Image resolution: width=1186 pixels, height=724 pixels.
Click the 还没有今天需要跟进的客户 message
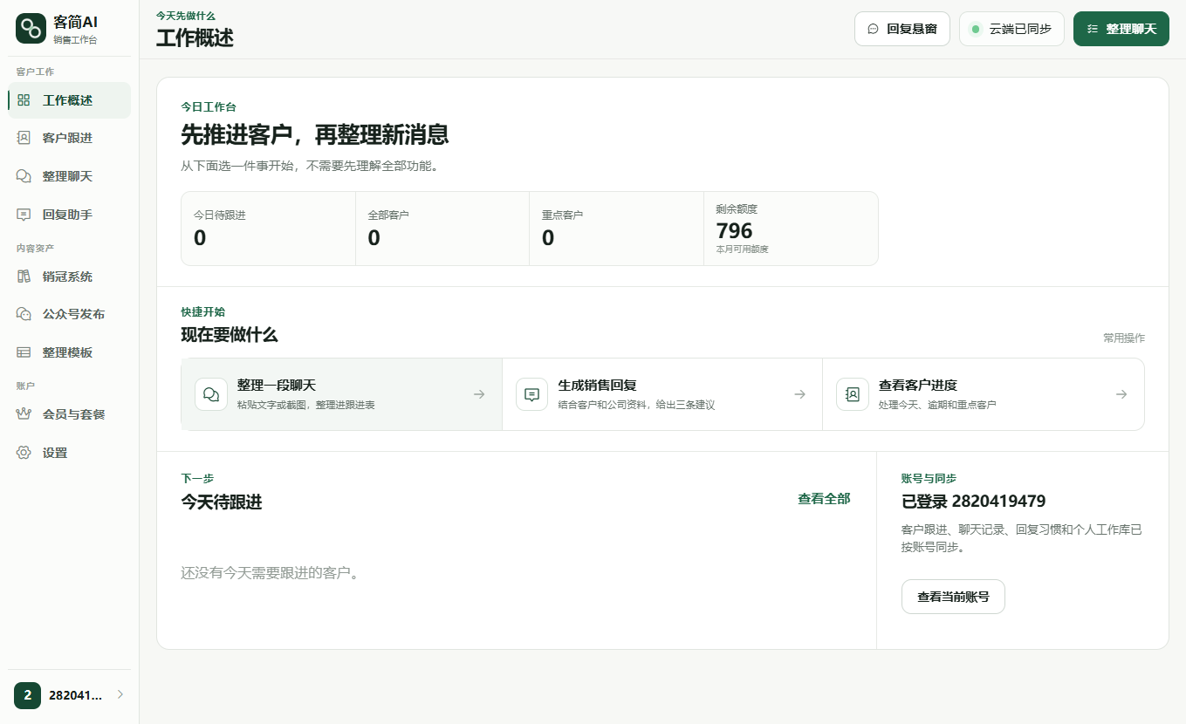[x=271, y=573]
